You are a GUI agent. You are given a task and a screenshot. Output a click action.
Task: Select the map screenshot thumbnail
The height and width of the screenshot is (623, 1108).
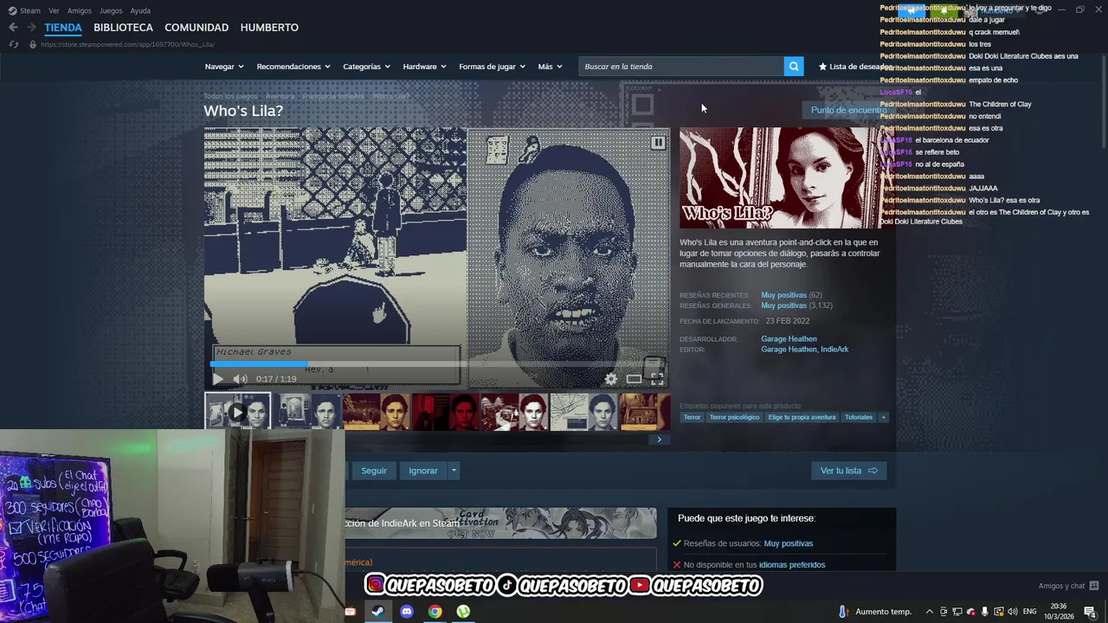point(583,412)
